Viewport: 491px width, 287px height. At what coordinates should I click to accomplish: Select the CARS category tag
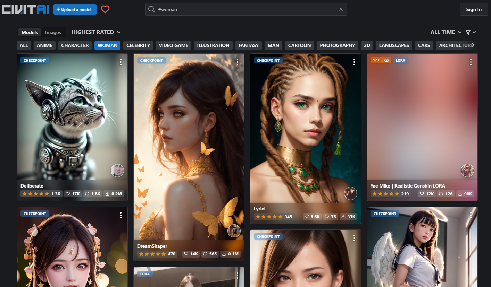tap(424, 45)
